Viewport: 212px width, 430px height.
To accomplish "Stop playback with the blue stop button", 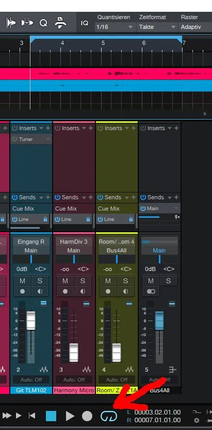I will [x=51, y=416].
